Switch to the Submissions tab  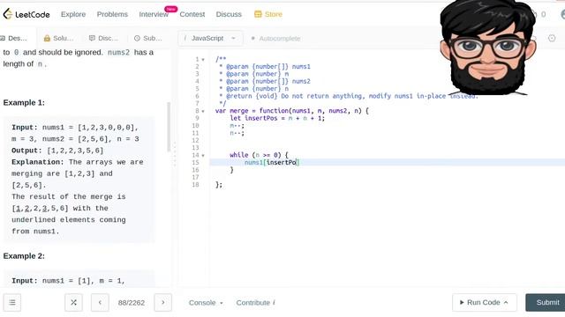click(148, 38)
